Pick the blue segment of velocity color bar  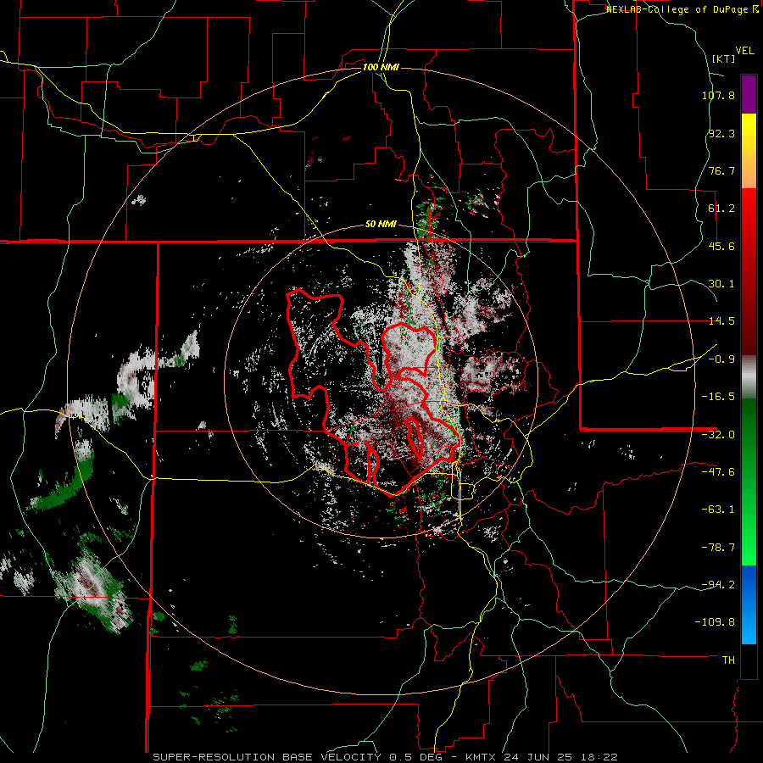click(749, 604)
